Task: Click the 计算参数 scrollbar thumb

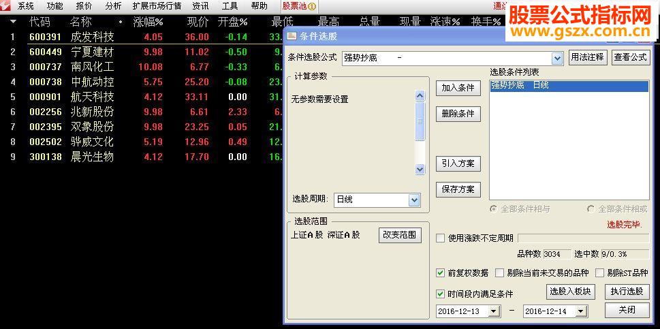Action: (x=420, y=121)
